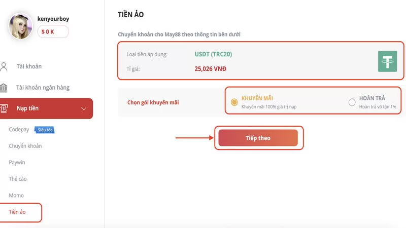Choose Thẻ cào deposit method
This screenshot has width=406, height=228.
pos(18,179)
